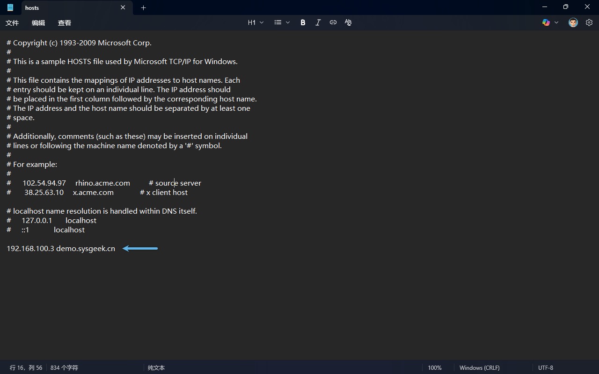Clear formatting with the toolbar icon
Image resolution: width=599 pixels, height=374 pixels.
point(348,22)
